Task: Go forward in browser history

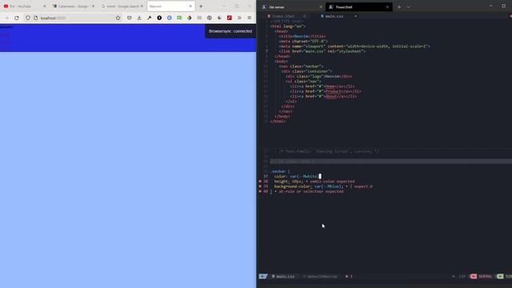Action: point(6,18)
